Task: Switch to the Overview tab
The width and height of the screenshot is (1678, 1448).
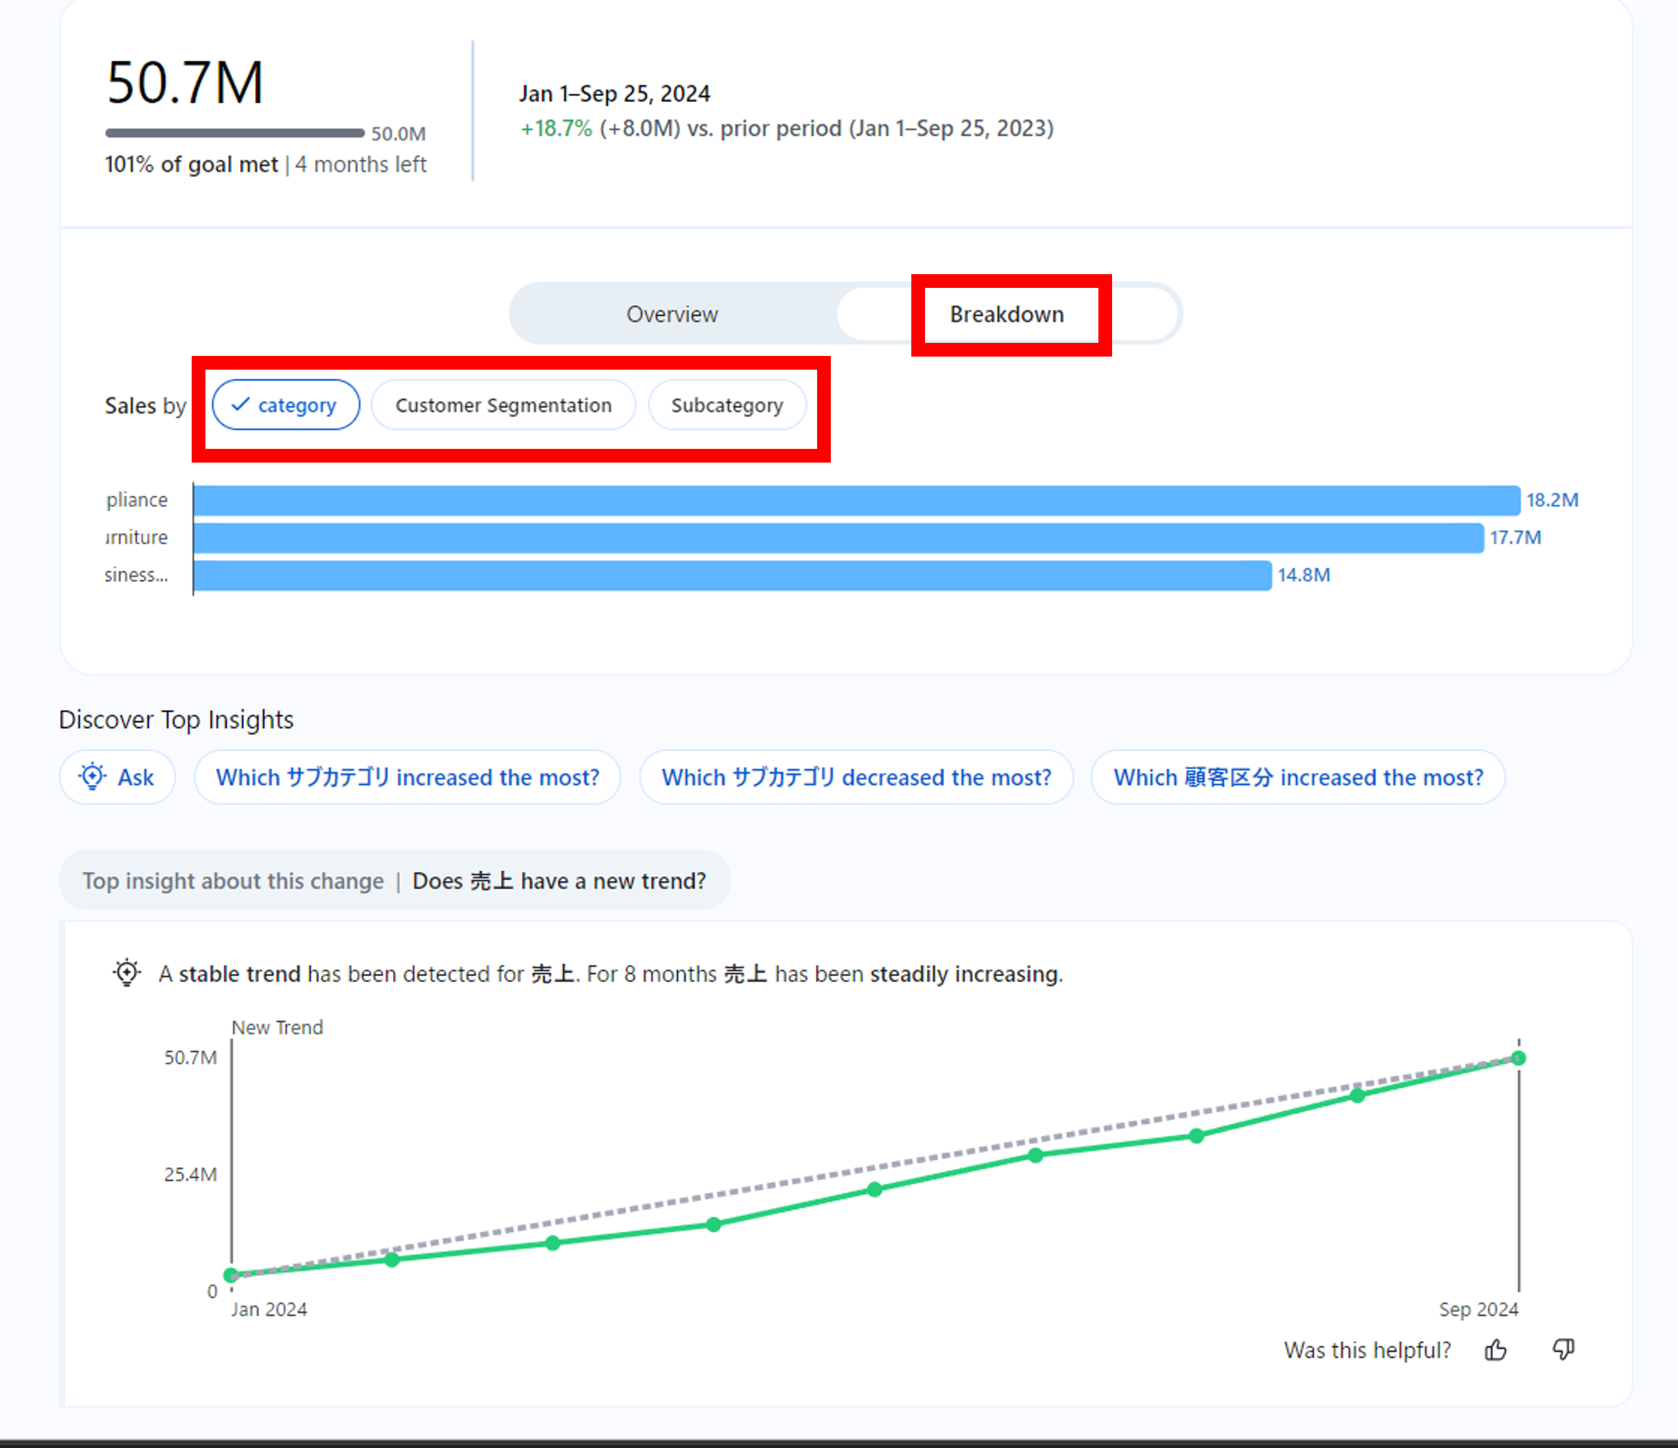Action: [x=671, y=314]
